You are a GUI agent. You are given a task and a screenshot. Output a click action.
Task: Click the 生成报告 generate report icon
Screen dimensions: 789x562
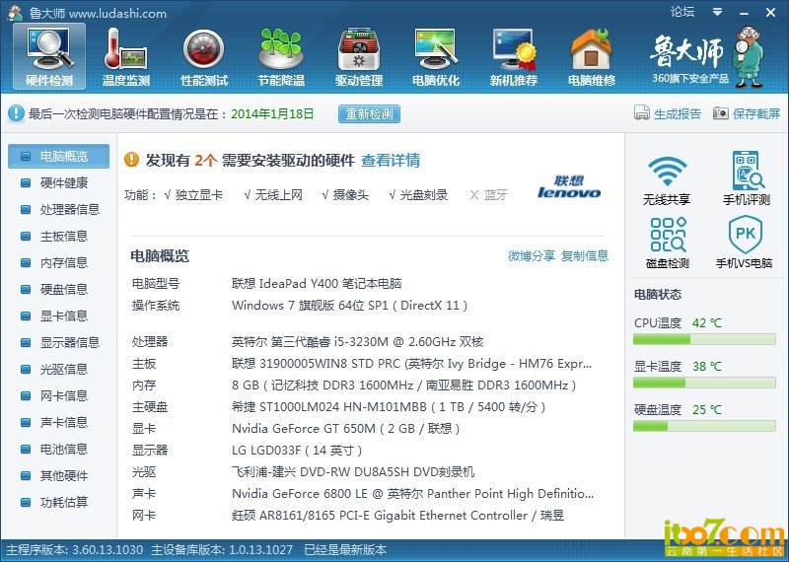(x=642, y=112)
